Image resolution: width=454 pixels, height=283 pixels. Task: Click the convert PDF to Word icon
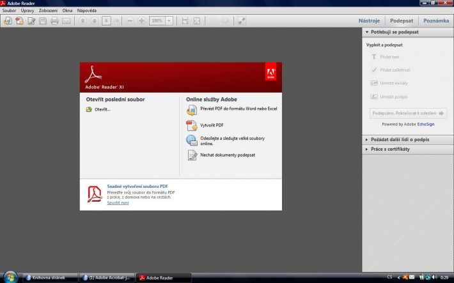[x=192, y=111]
